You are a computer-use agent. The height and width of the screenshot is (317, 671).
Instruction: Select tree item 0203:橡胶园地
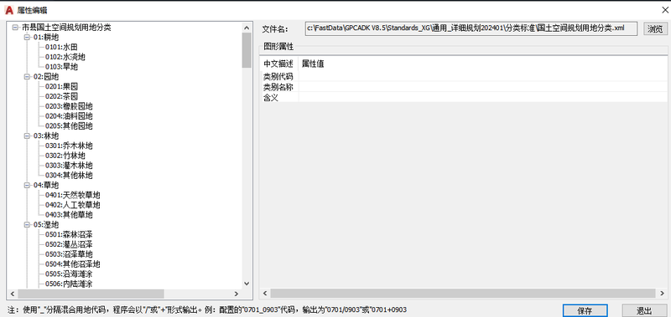click(69, 106)
